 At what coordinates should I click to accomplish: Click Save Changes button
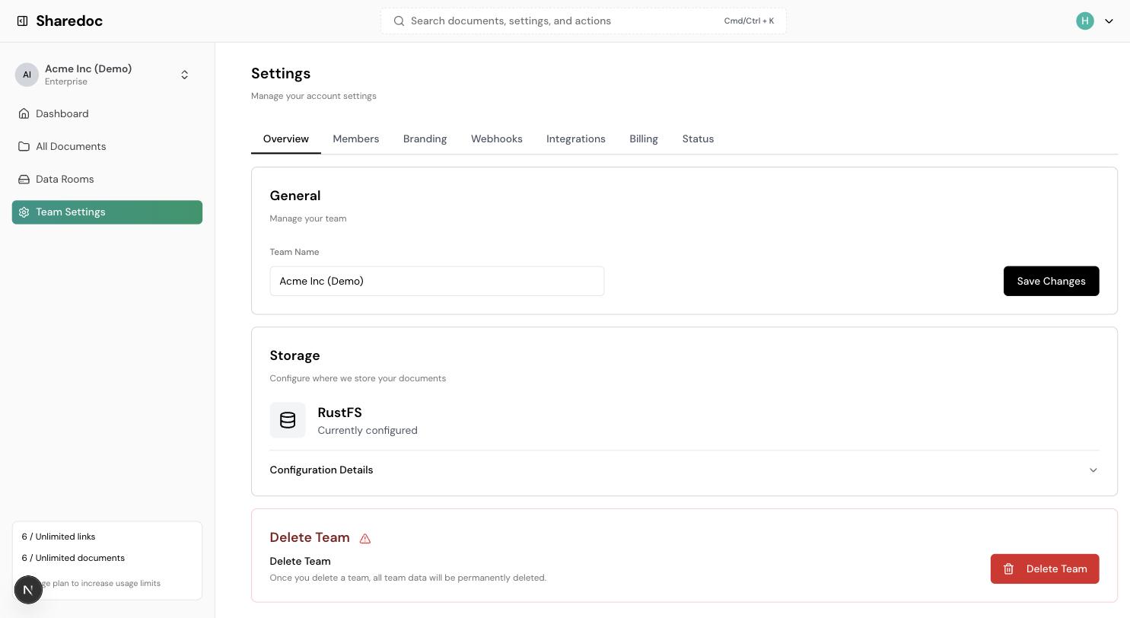point(1051,282)
